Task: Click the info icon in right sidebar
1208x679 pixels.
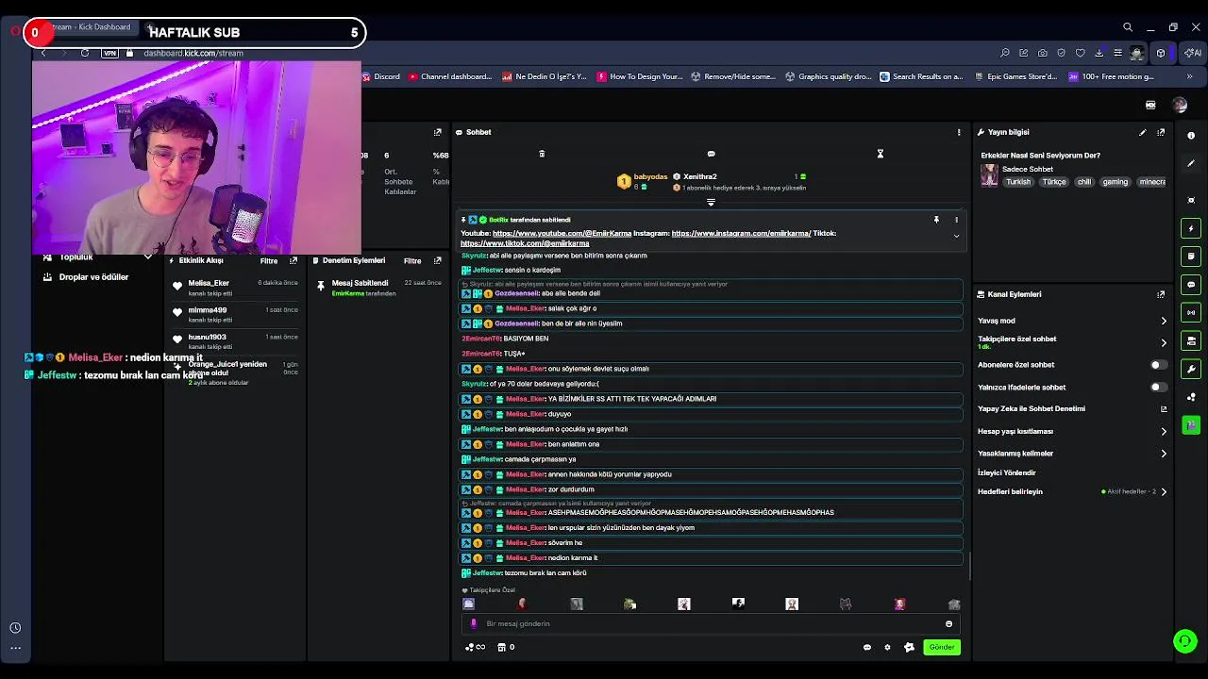Action: pos(1191,136)
